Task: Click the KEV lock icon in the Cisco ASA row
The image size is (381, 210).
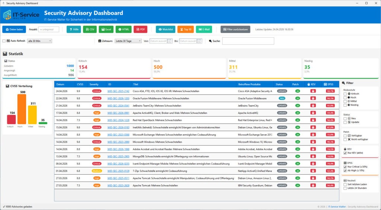Action: click(x=313, y=91)
